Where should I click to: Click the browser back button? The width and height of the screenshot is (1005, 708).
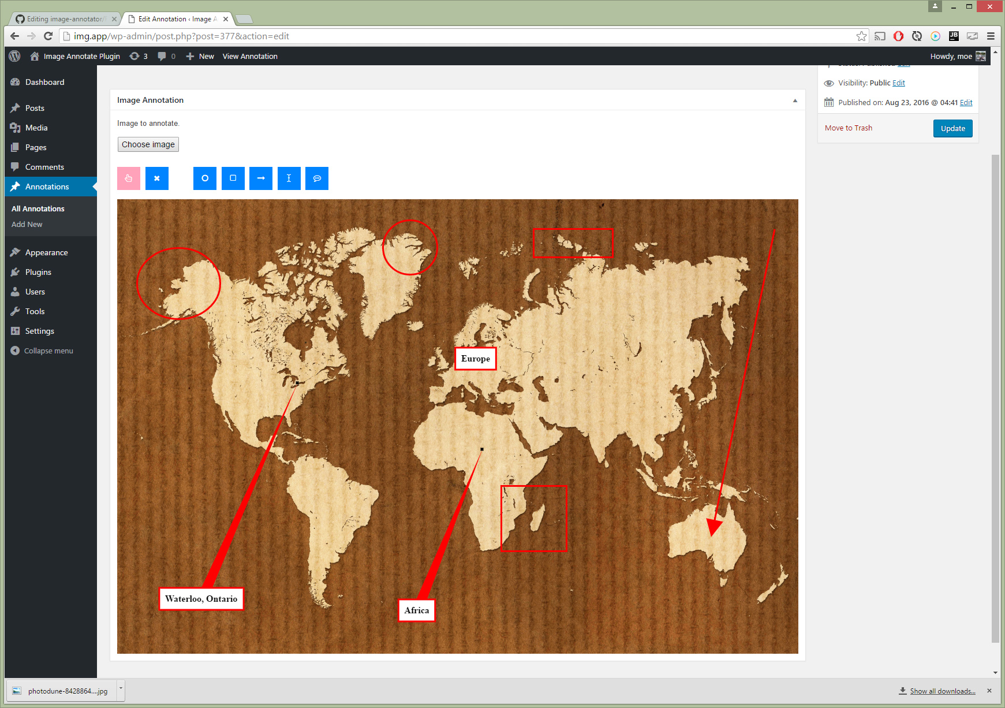[x=15, y=36]
